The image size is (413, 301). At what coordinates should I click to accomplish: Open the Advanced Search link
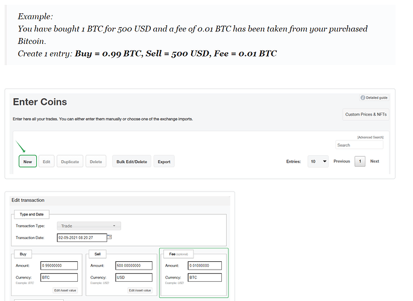370,137
